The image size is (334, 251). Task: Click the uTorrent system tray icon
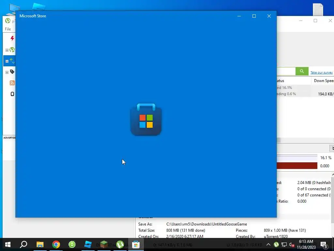tap(276, 244)
